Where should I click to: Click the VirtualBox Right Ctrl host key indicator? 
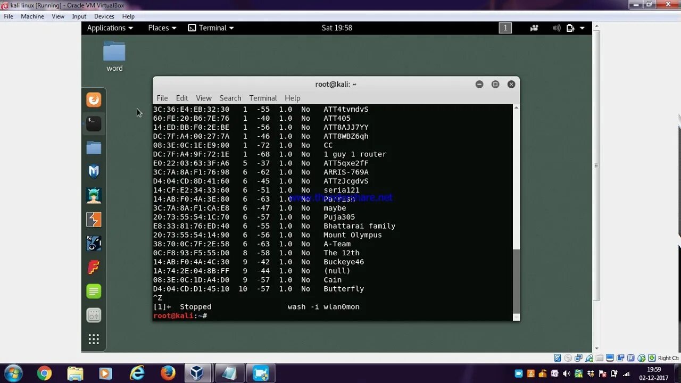point(668,358)
